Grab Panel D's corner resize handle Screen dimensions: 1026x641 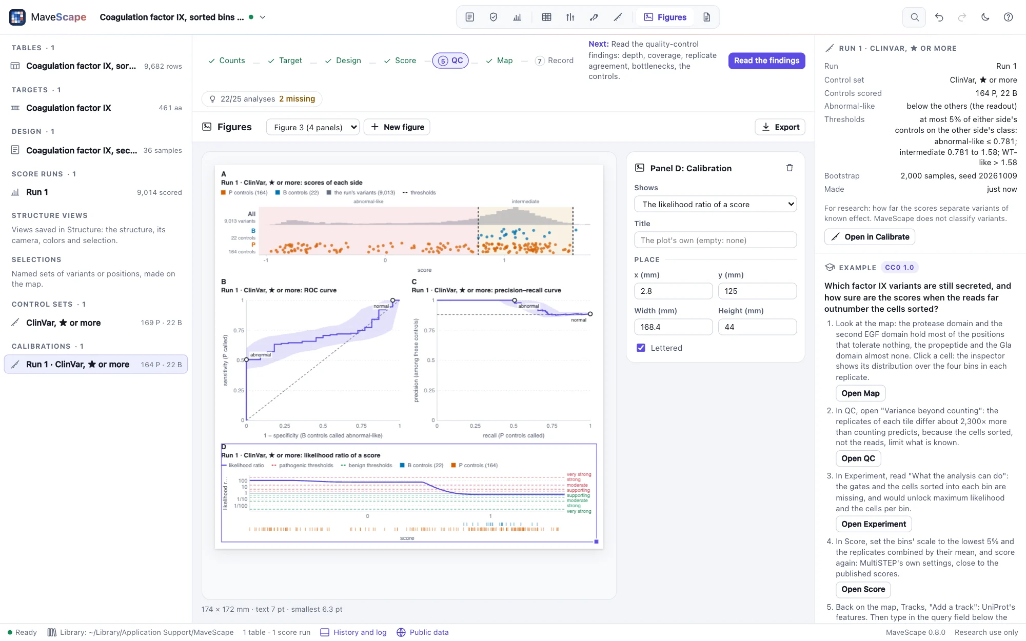click(596, 542)
